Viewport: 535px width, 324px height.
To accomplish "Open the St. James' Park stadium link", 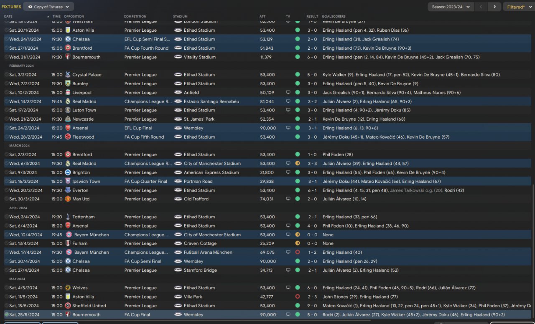I will pyautogui.click(x=200, y=119).
